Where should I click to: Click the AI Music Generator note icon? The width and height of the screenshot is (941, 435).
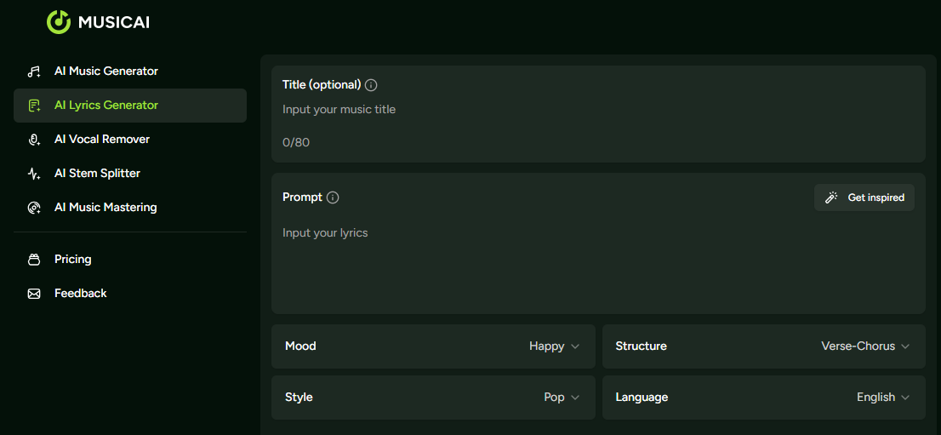click(34, 72)
